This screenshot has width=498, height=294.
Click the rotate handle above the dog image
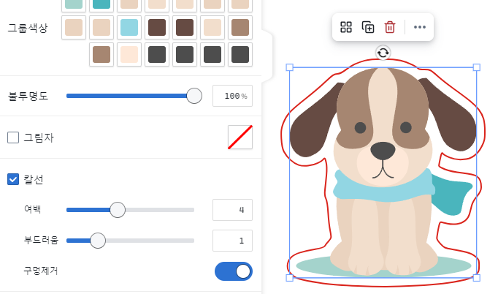tap(383, 52)
